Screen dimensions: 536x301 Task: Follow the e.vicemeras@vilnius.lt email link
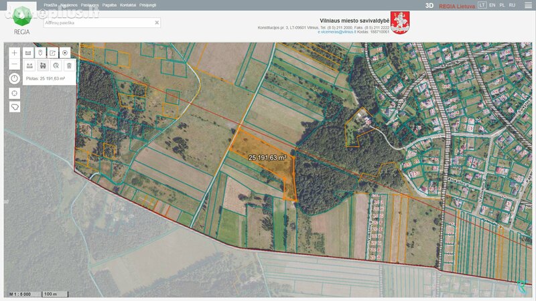(337, 31)
